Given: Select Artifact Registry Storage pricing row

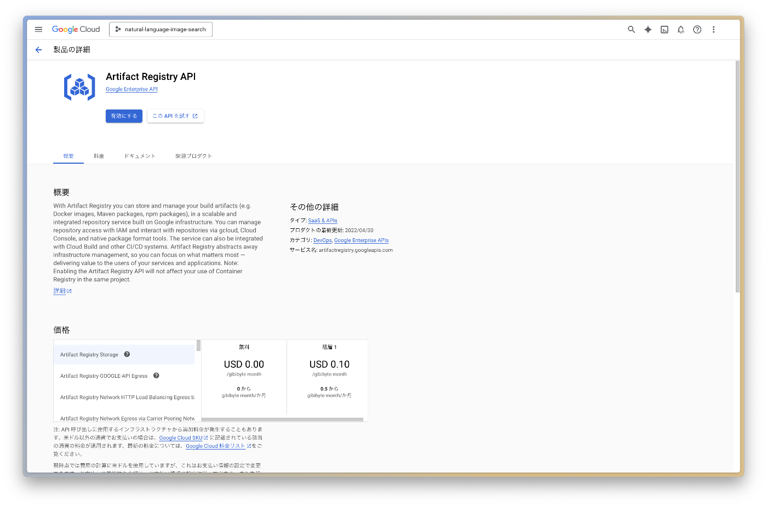Looking at the screenshot, I should [x=124, y=355].
